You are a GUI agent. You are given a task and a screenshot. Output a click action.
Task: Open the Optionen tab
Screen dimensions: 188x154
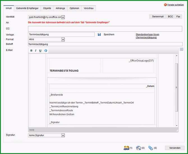click(74, 8)
